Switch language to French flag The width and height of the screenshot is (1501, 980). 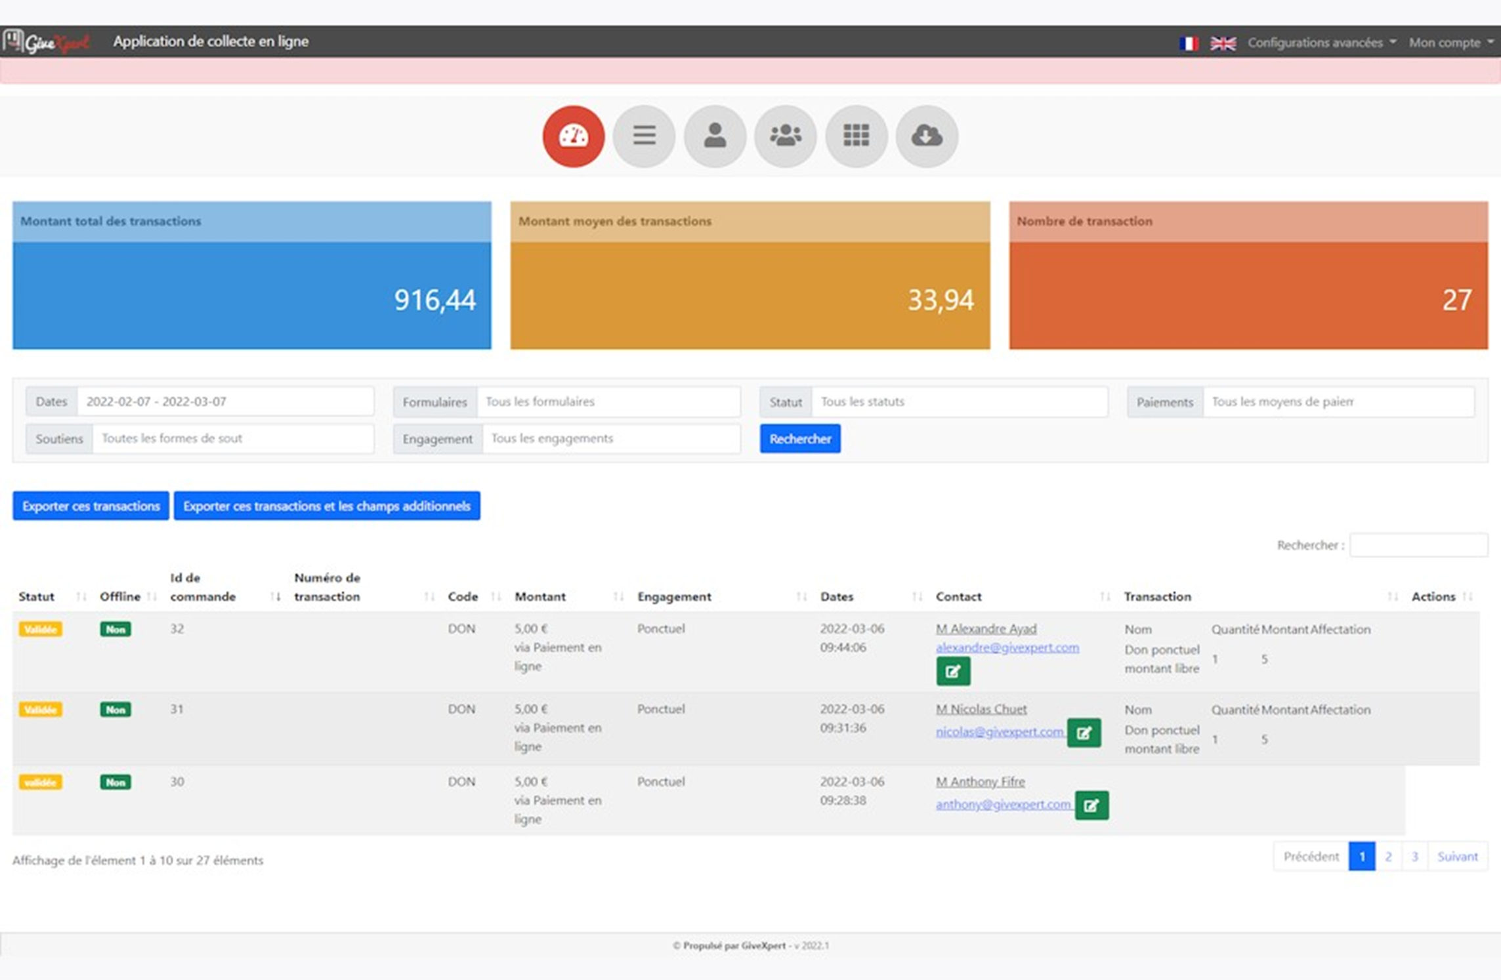[x=1189, y=43]
